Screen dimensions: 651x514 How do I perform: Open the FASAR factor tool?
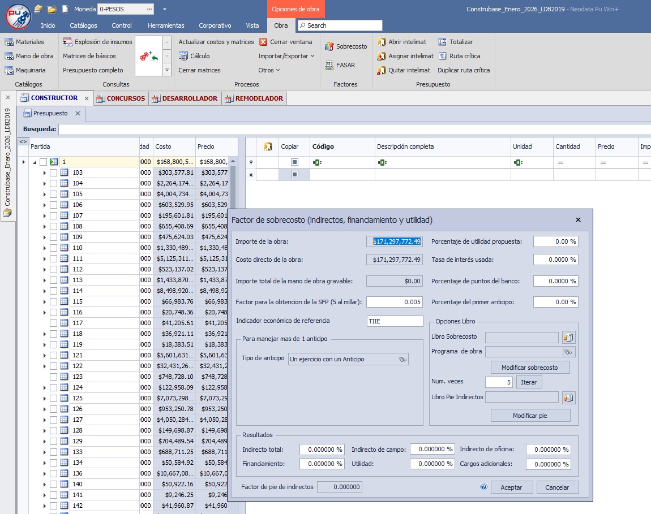[x=340, y=65]
